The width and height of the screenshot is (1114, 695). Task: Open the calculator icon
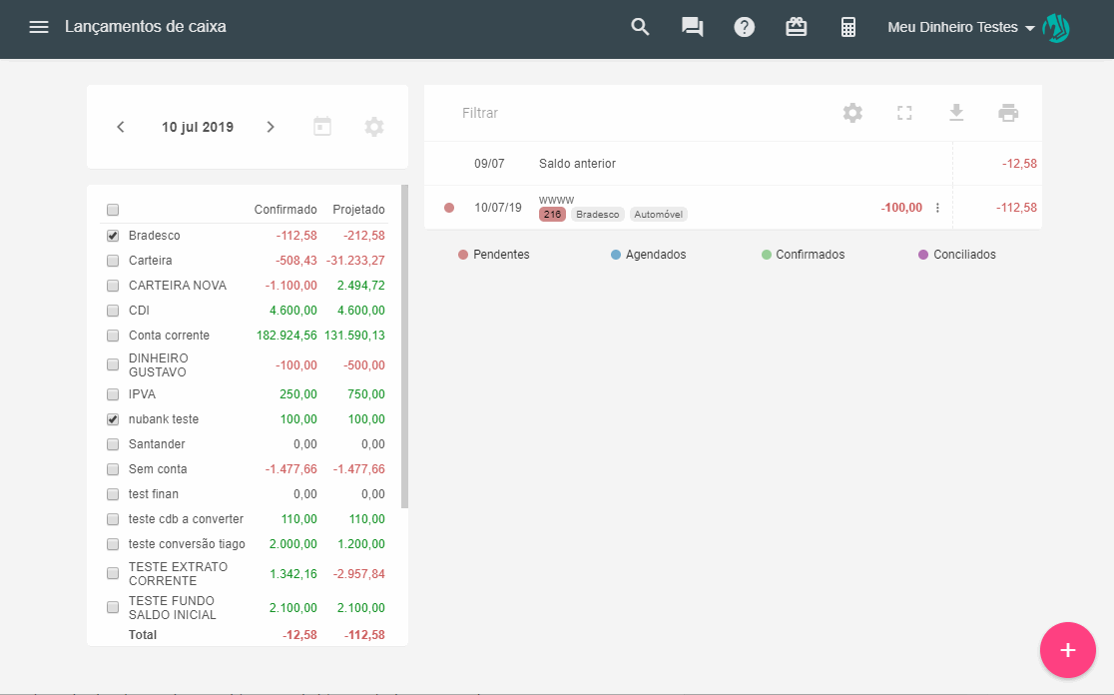(x=848, y=27)
